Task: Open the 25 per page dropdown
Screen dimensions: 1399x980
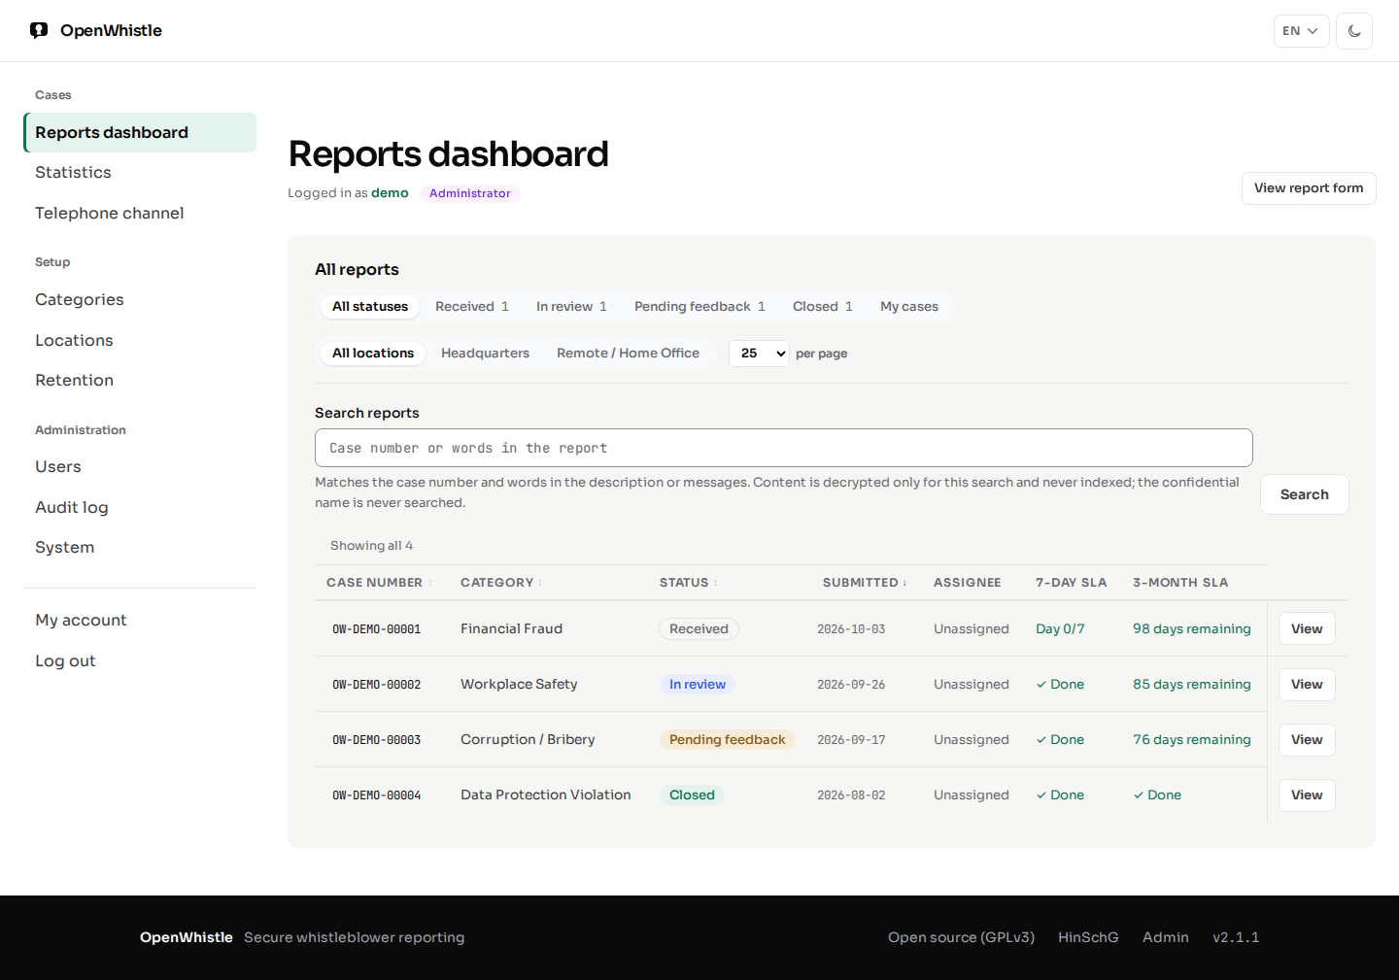Action: 759,354
